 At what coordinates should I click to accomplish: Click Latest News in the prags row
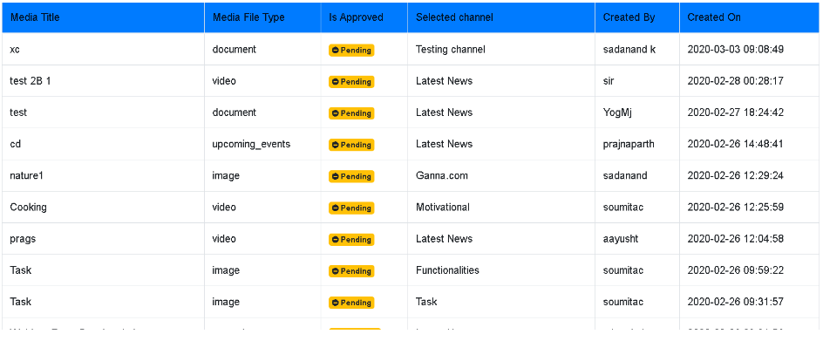coord(444,239)
